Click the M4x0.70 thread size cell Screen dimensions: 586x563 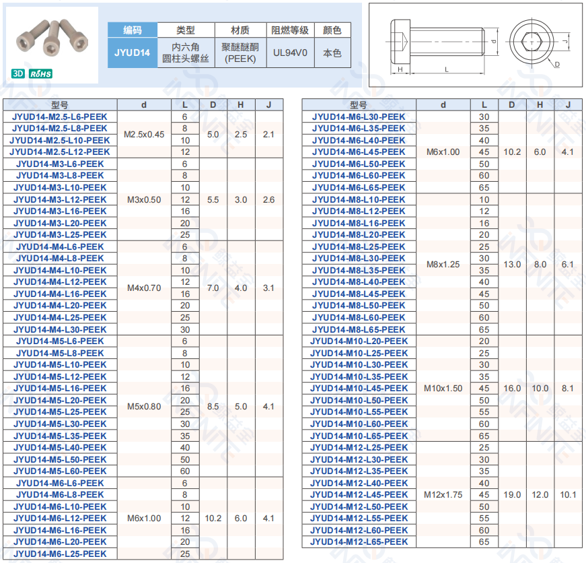point(144,288)
